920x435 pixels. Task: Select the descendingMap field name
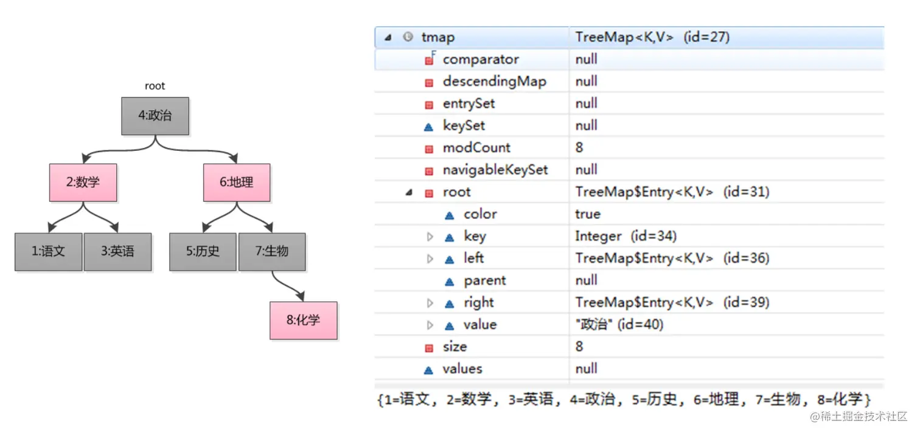point(495,82)
